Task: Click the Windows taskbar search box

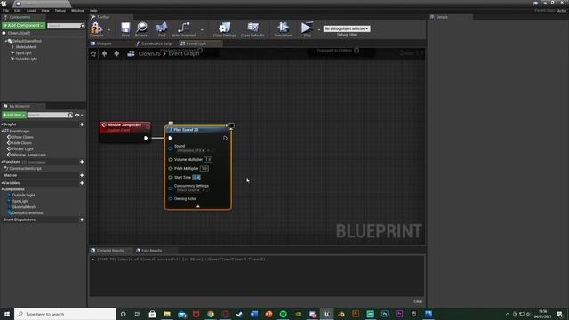Action: coord(65,314)
